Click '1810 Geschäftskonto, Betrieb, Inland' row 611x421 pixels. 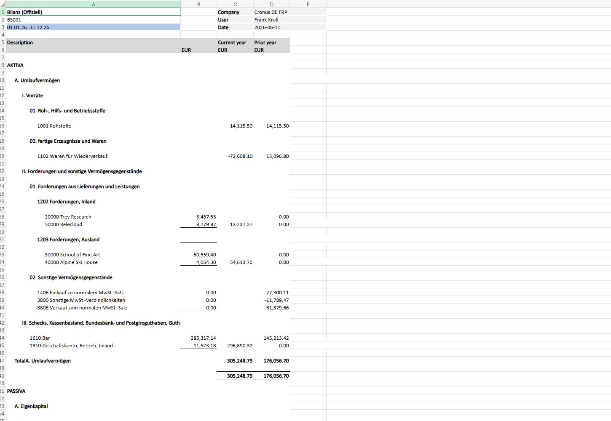point(71,346)
